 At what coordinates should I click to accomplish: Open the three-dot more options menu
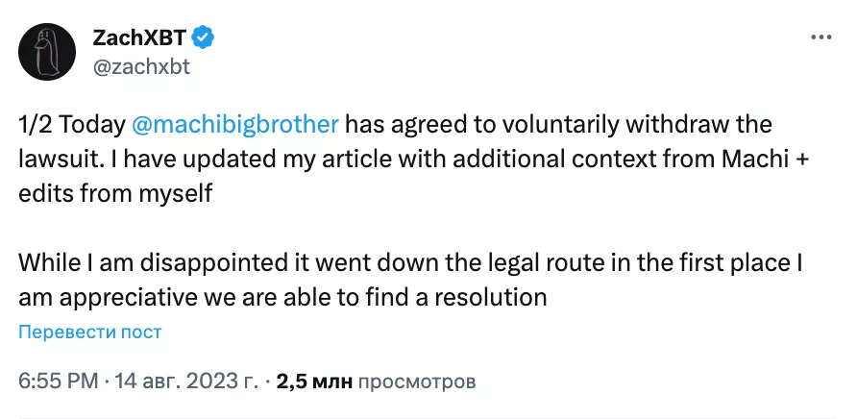click(x=820, y=38)
